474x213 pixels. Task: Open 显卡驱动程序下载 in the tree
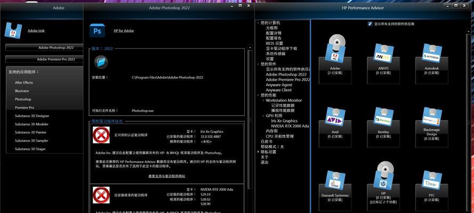coord(282,48)
